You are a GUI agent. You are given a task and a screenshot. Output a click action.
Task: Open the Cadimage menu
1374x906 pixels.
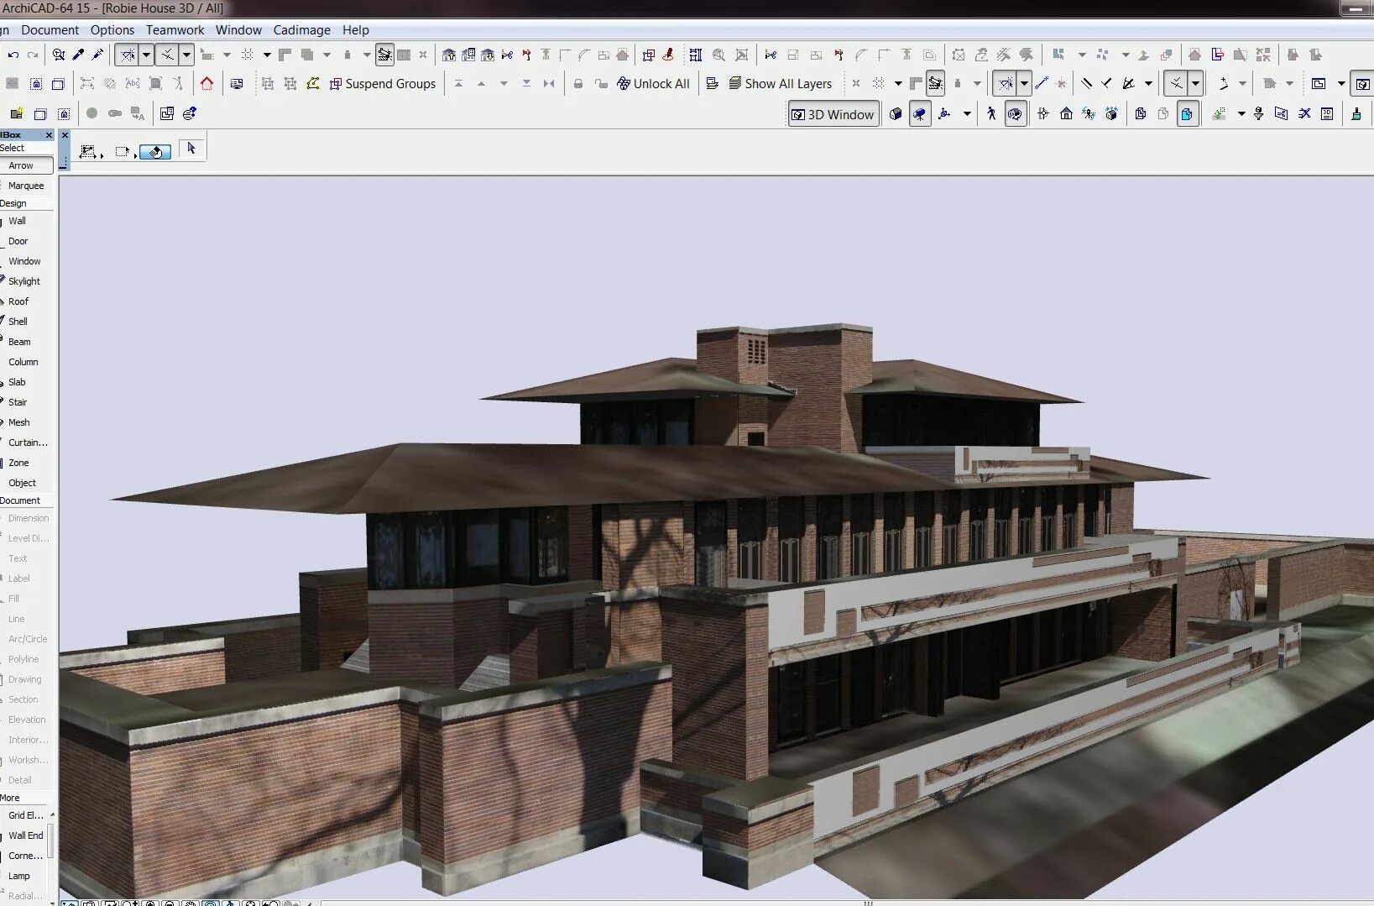[301, 29]
